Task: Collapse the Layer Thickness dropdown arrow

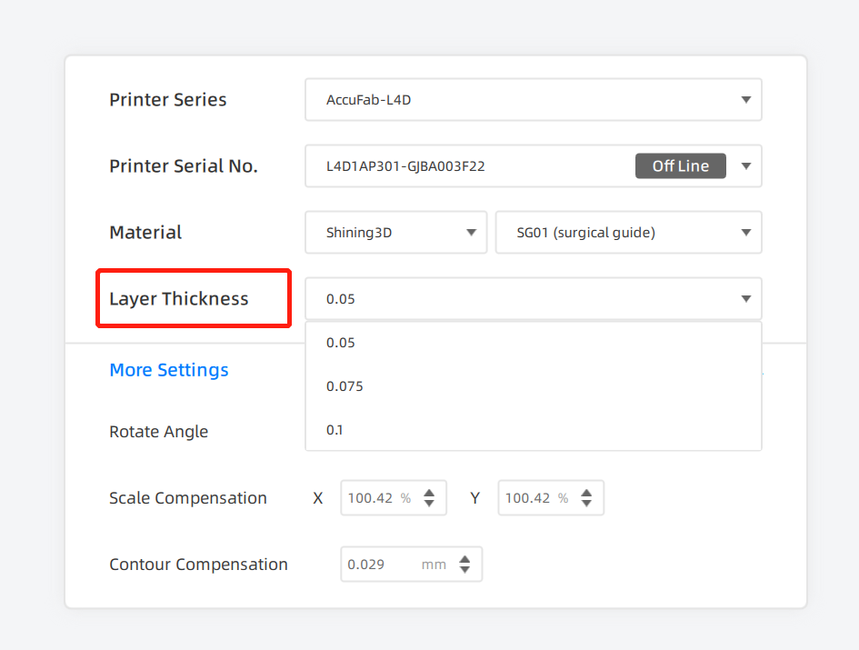Action: point(745,299)
